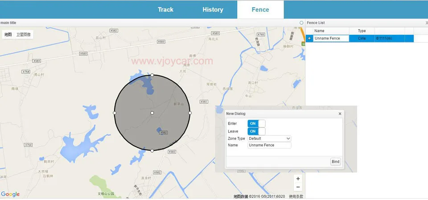Edit the Unname Fence name cell in list
428x200 pixels.
click(x=331, y=38)
